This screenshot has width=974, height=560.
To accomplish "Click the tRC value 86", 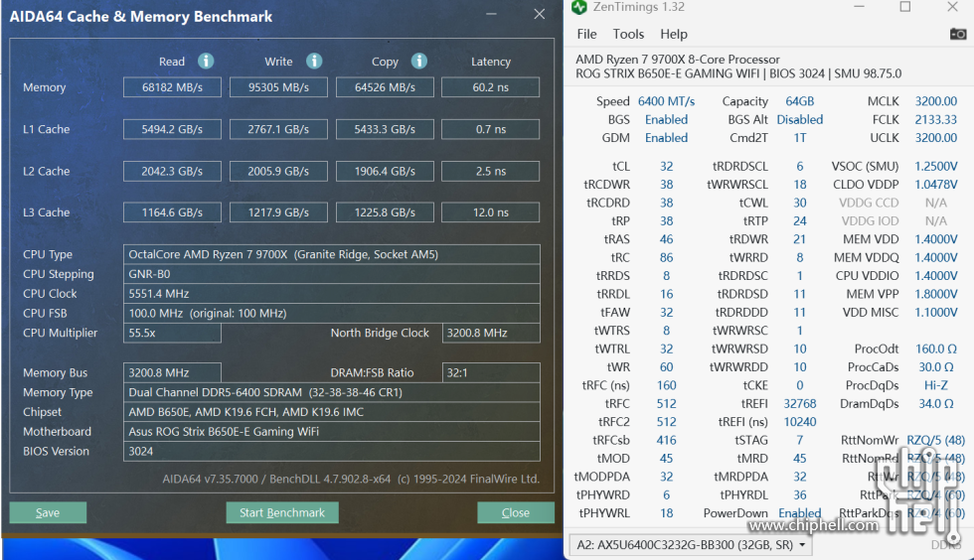I will 666,257.
